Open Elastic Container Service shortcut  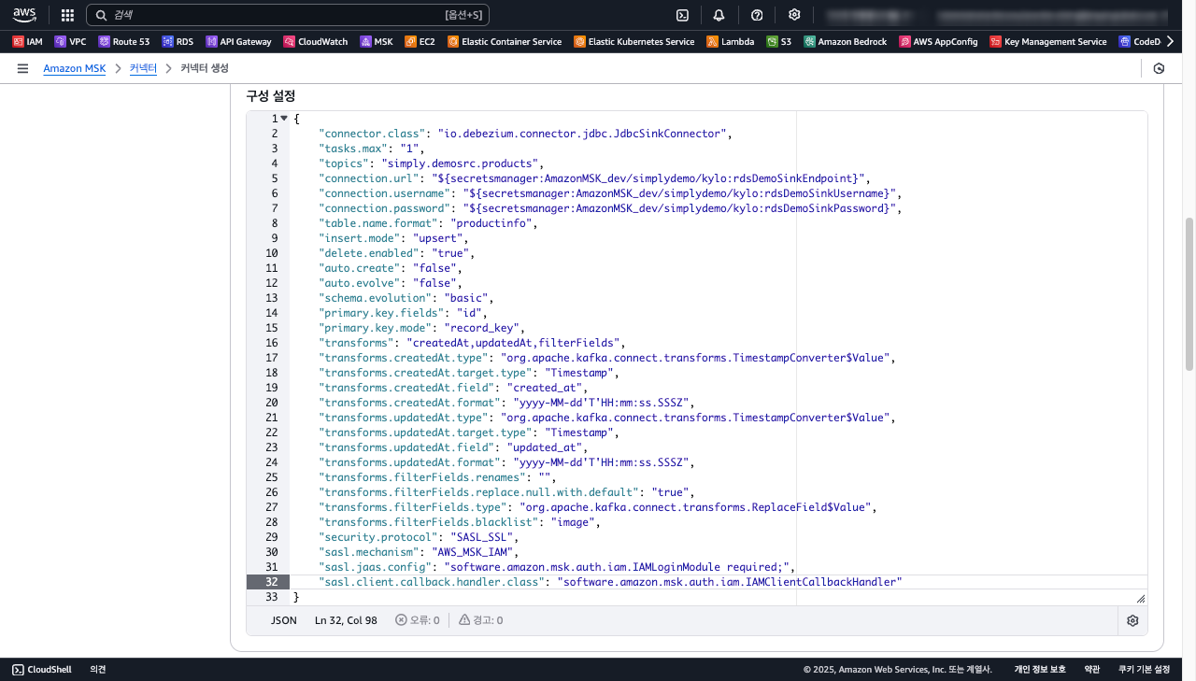click(505, 42)
